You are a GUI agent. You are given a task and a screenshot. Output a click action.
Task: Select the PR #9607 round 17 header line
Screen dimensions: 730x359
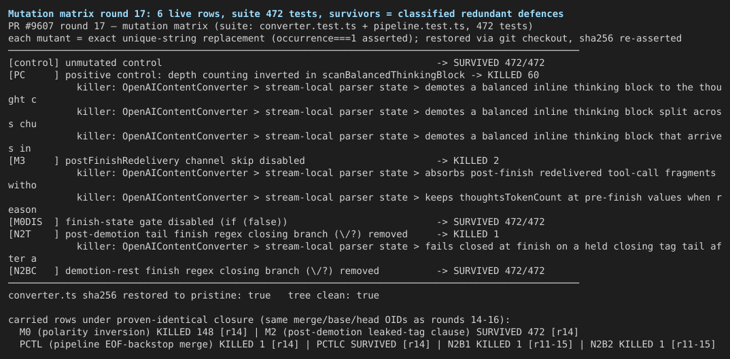(x=271, y=26)
